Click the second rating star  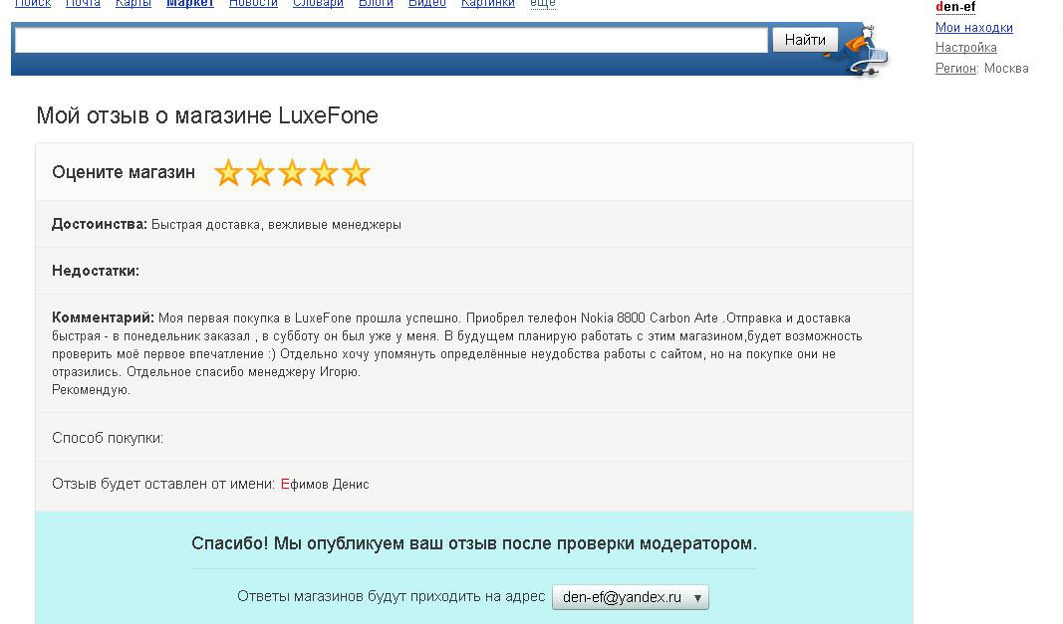[x=260, y=173]
